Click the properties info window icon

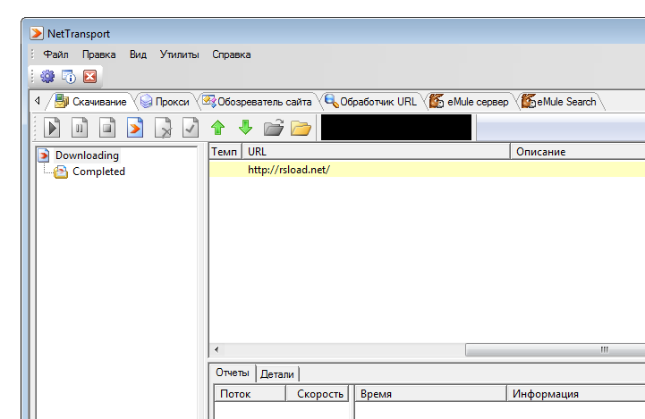click(x=69, y=77)
